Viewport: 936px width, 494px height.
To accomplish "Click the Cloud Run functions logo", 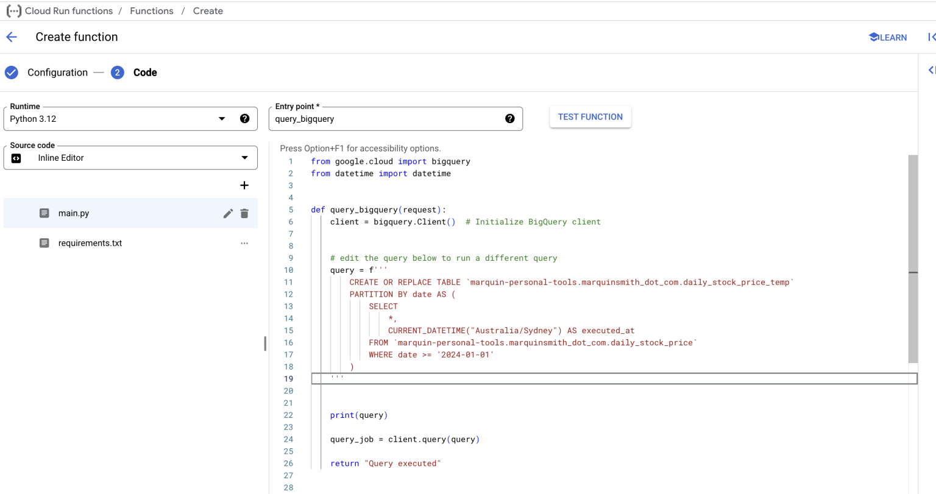I will [13, 10].
